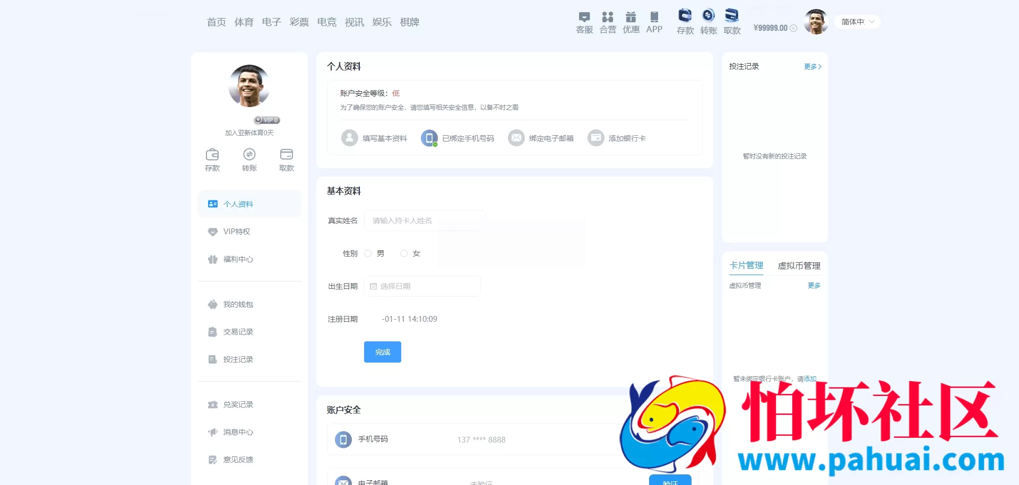Screen dimensions: 1019x485
Task: Select 个人资料 in sidebar menu
Action: 249,204
